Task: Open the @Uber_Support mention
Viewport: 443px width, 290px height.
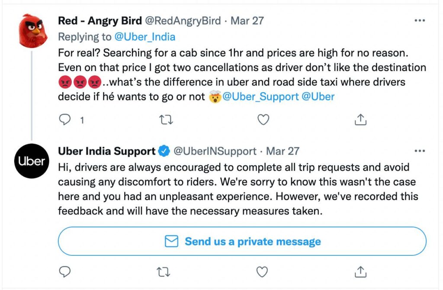Action: [x=260, y=97]
